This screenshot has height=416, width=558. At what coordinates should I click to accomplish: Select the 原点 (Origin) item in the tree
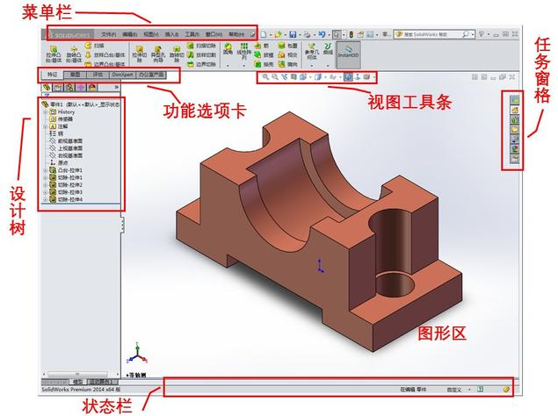click(x=58, y=163)
